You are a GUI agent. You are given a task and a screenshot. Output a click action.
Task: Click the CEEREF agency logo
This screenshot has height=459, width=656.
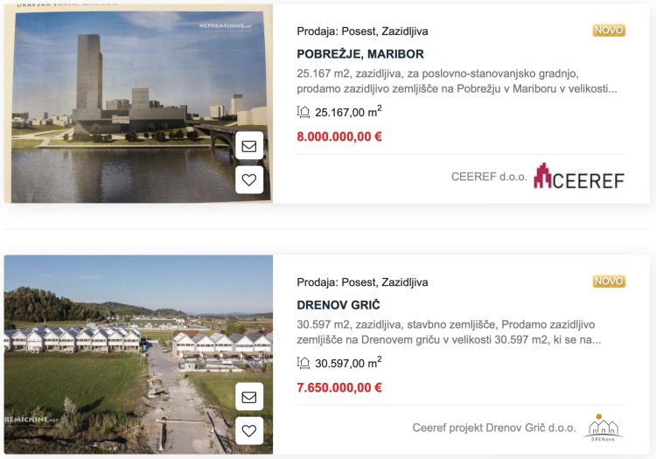click(579, 177)
